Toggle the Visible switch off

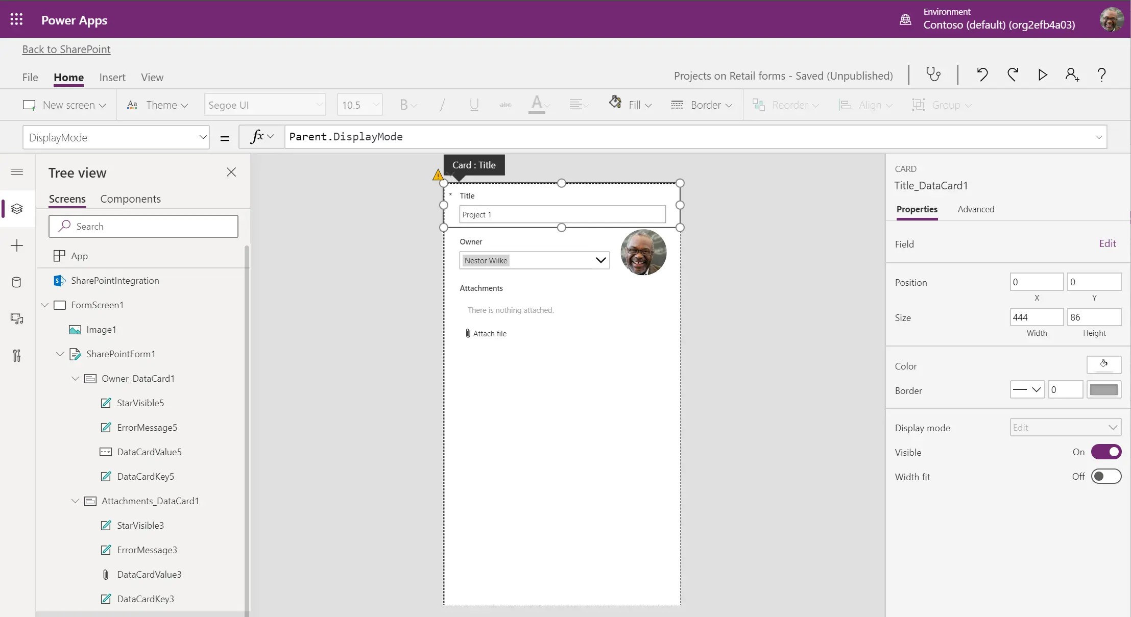coord(1106,452)
